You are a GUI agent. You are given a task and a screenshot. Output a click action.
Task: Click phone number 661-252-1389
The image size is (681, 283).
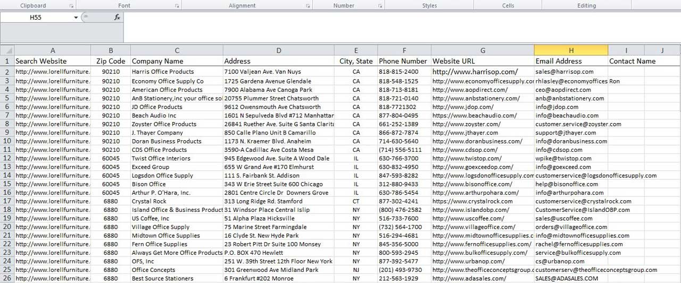point(404,124)
